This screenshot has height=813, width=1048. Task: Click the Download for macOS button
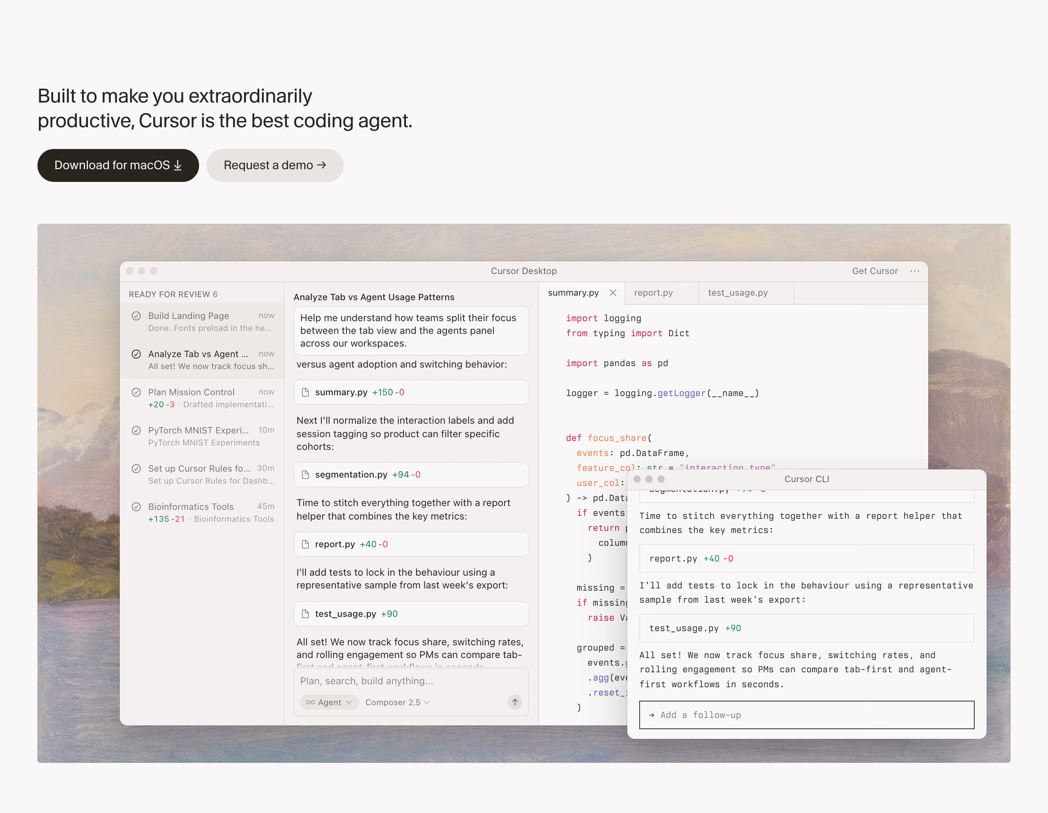118,165
